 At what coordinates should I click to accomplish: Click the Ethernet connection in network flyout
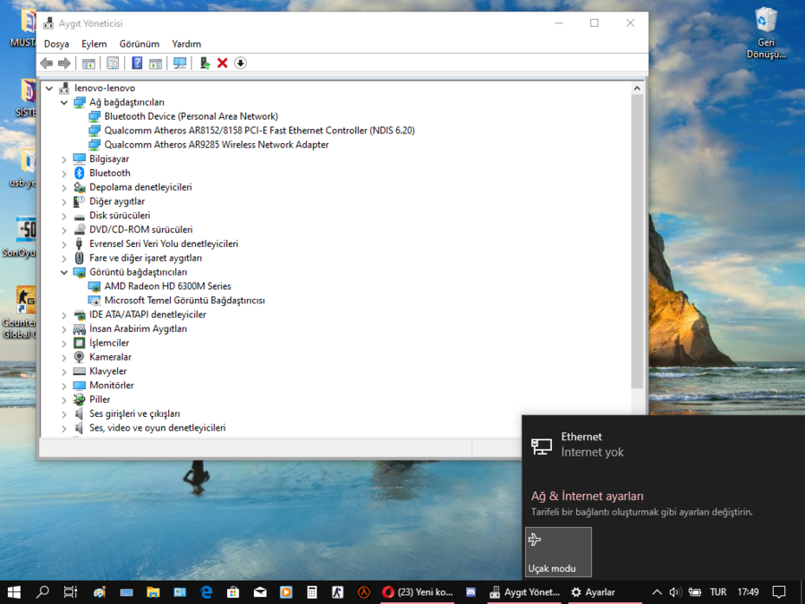(664, 445)
